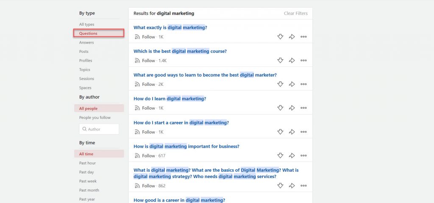Open "How do I start a career in digital marketing?"
This screenshot has width=434, height=203.
[x=181, y=123]
